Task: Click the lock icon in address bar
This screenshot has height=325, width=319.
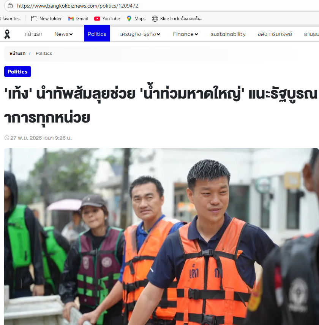Action: point(10,6)
